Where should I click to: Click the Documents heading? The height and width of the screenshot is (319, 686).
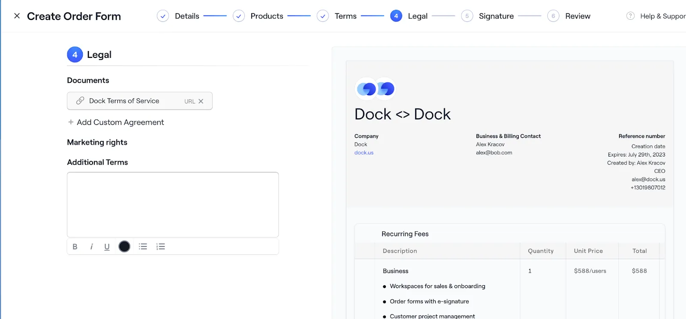(x=88, y=80)
